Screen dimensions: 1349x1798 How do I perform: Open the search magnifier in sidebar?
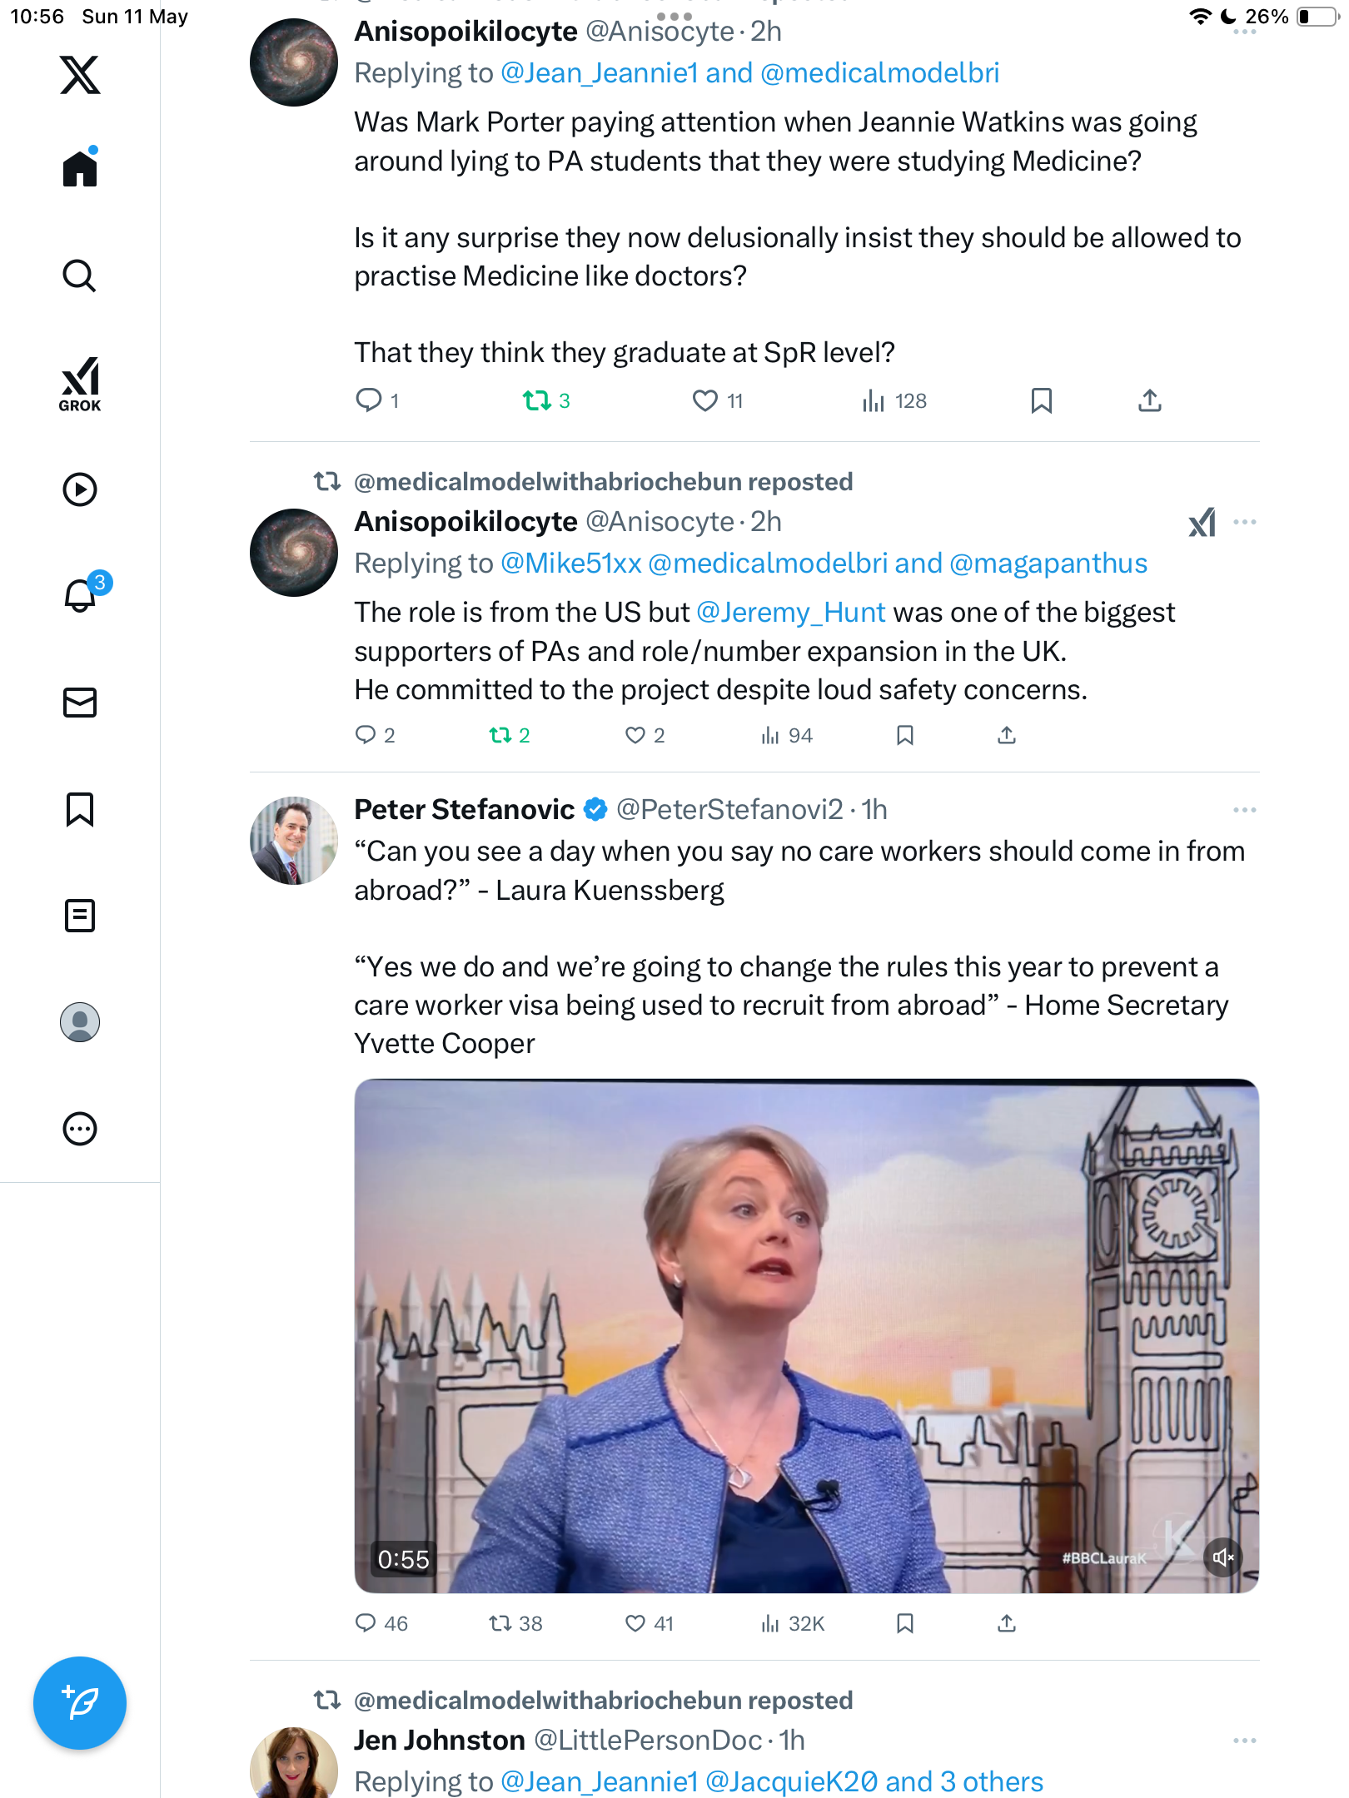click(x=80, y=276)
